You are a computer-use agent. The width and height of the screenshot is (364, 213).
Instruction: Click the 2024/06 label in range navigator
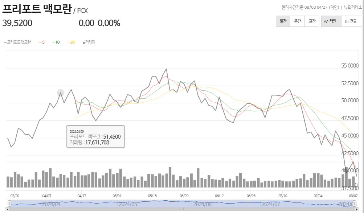pos(202,204)
